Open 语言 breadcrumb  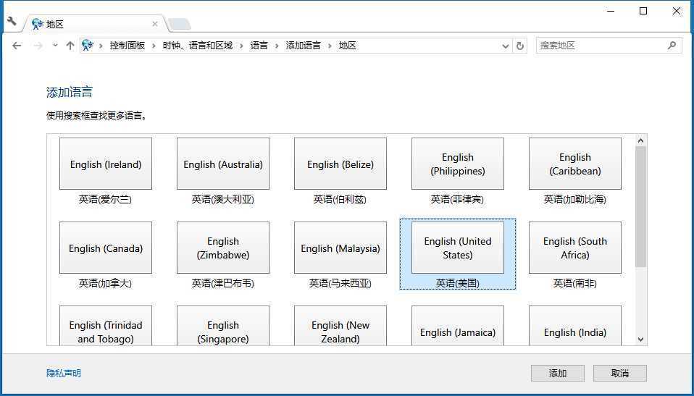pos(259,46)
